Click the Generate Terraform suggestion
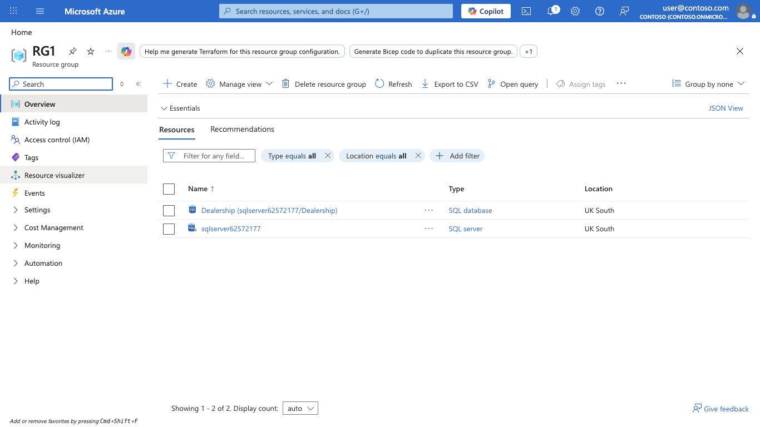760x427 pixels. (x=242, y=51)
